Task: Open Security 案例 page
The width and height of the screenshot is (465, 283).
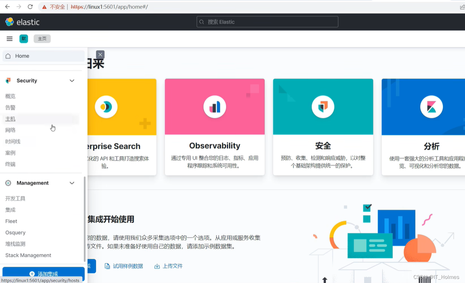Action: 10,153
